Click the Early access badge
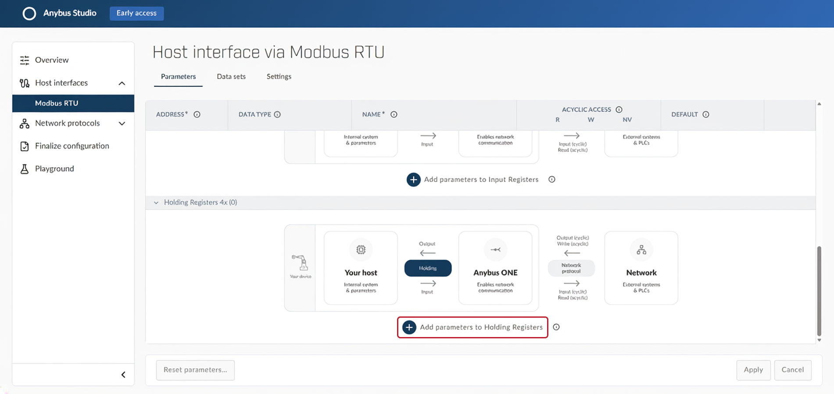Image resolution: width=834 pixels, height=394 pixels. pyautogui.click(x=136, y=13)
